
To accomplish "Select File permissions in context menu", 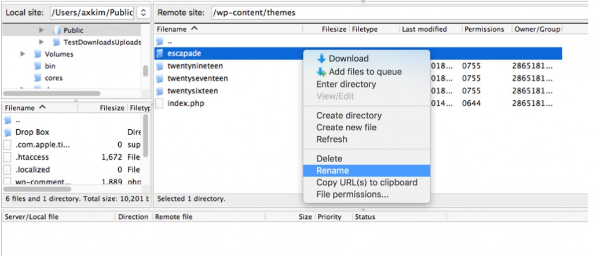I will coord(352,195).
